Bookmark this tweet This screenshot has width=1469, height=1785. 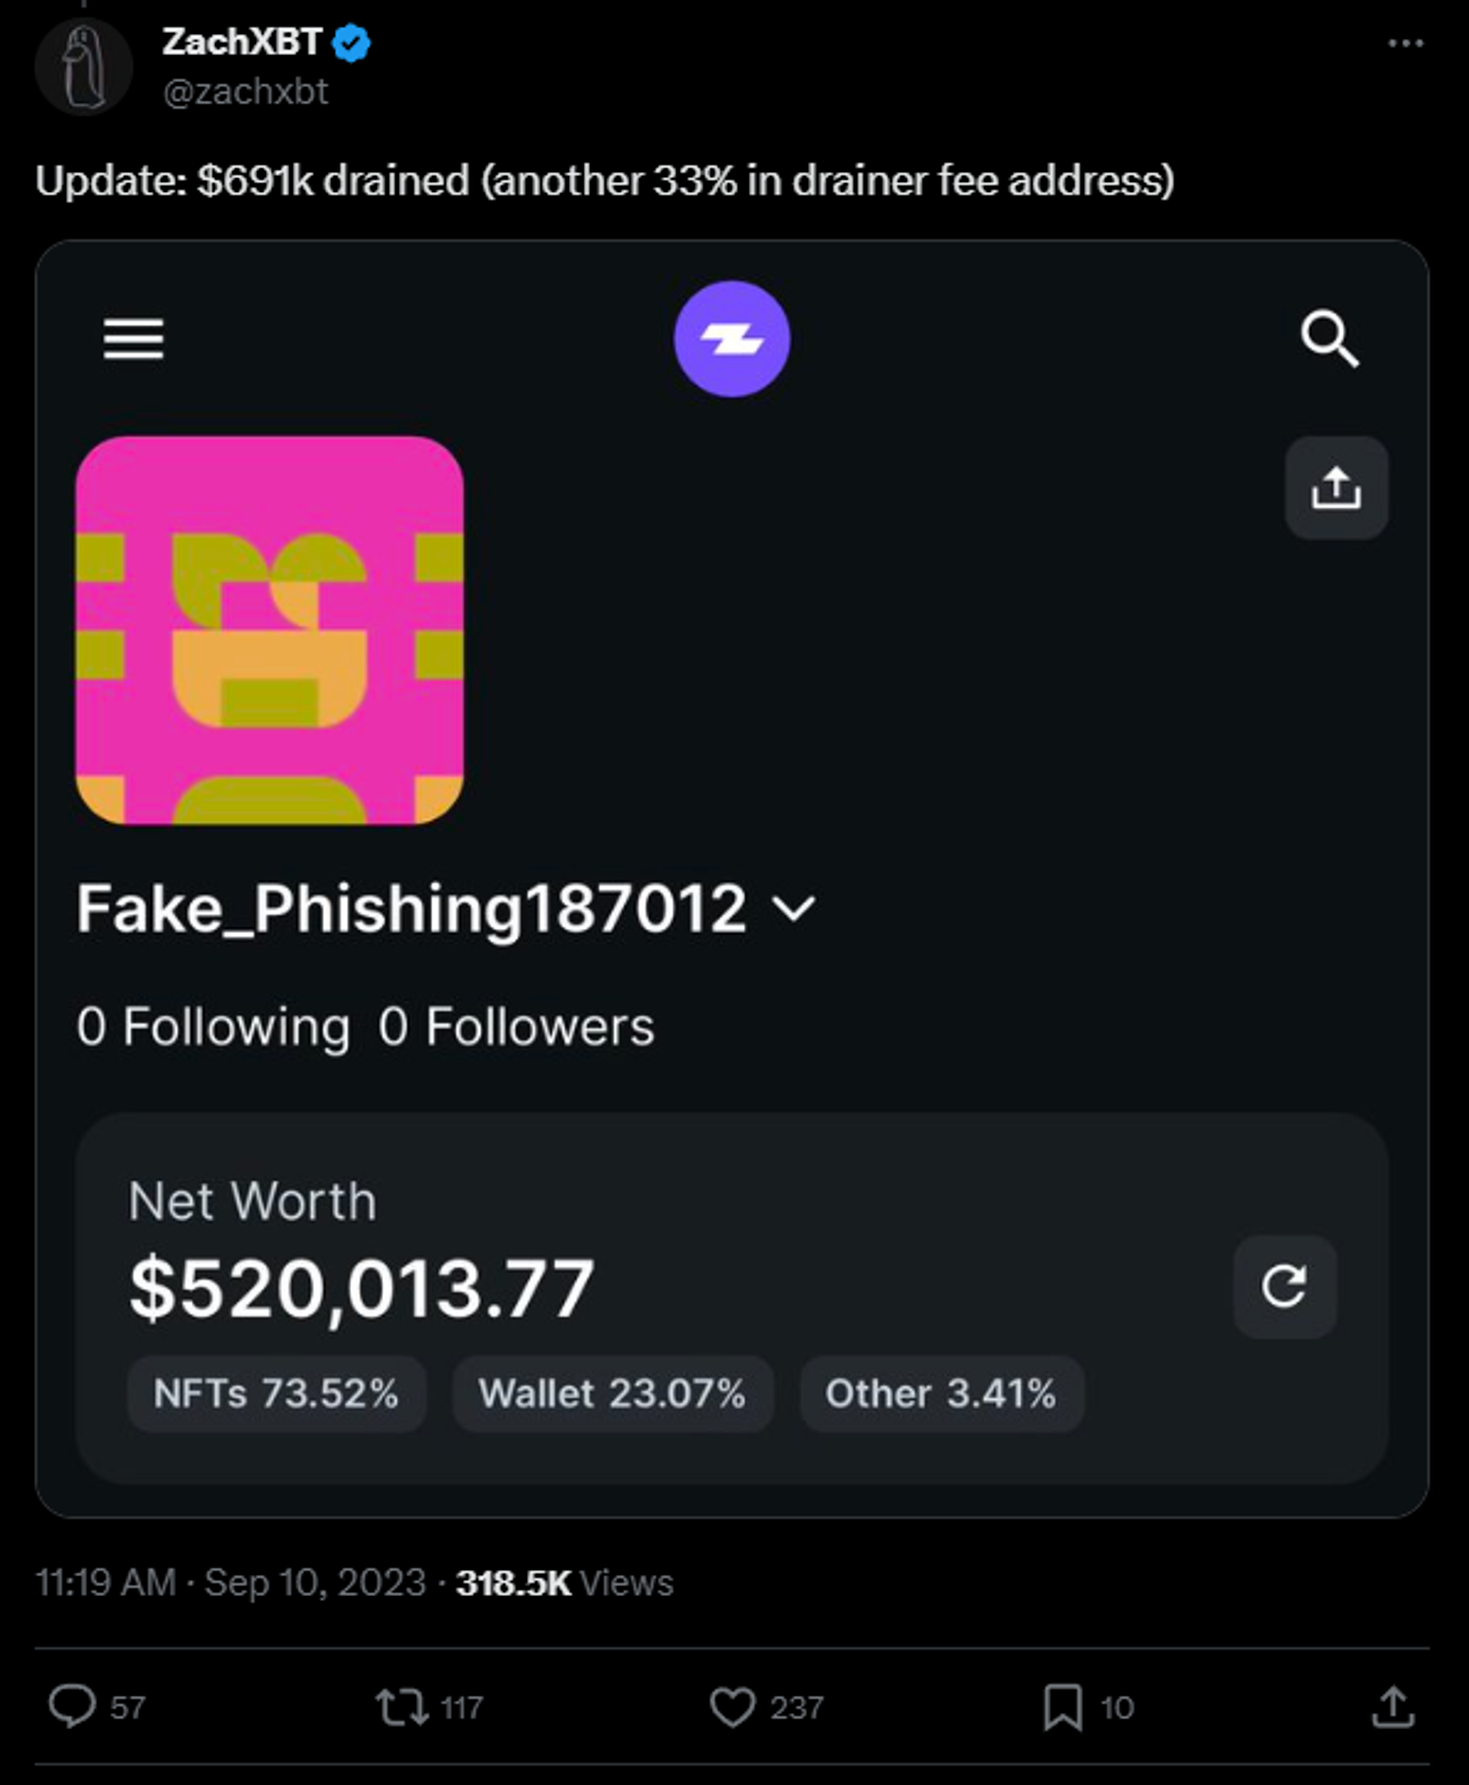point(1063,1706)
